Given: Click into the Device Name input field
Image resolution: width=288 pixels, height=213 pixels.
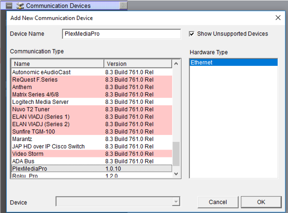Looking at the screenshot, I should point(121,34).
